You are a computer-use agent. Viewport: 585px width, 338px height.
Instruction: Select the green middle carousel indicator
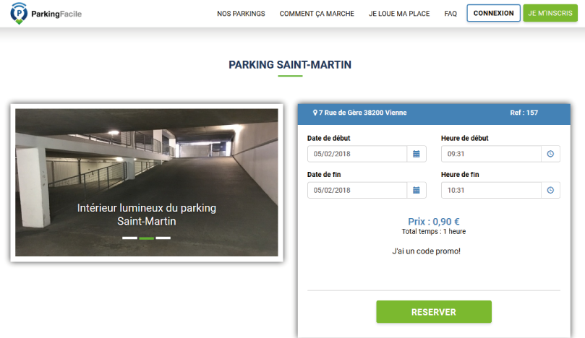click(146, 238)
